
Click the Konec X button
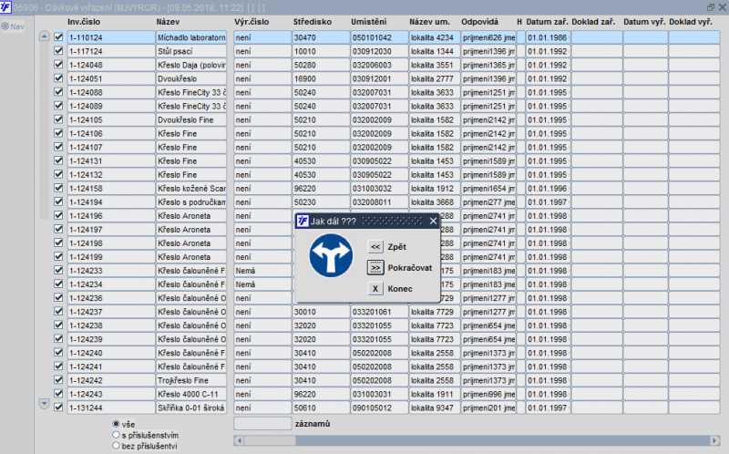375,289
